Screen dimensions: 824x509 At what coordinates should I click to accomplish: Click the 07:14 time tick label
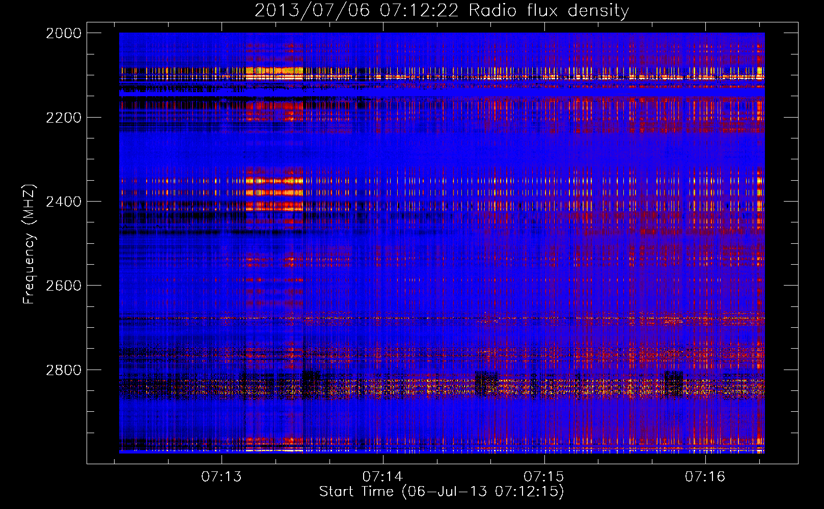point(382,477)
